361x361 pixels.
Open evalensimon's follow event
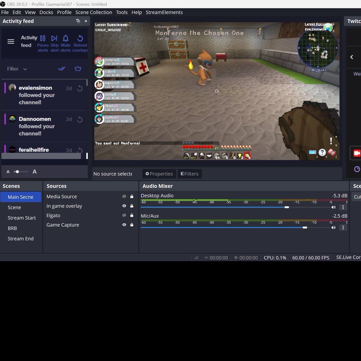click(44, 95)
